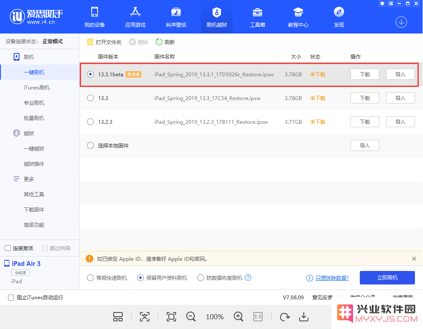Select retain user data flash option
The image size is (423, 329).
[x=140, y=278]
